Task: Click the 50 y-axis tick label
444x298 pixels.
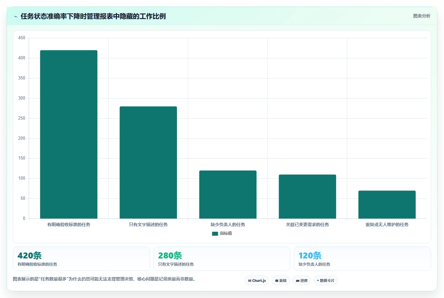Action: [x=23, y=198]
